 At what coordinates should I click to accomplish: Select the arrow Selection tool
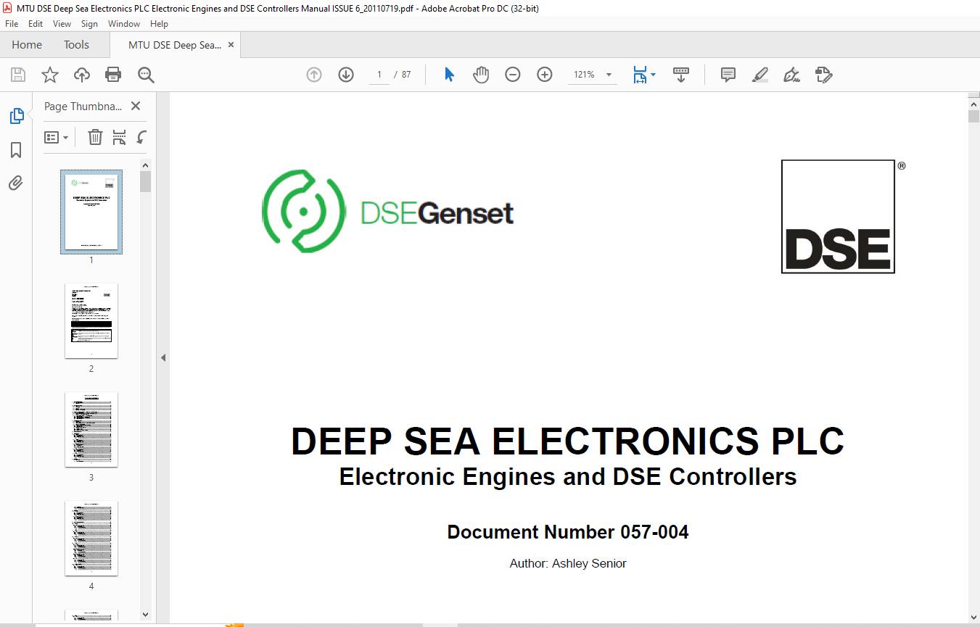click(449, 75)
